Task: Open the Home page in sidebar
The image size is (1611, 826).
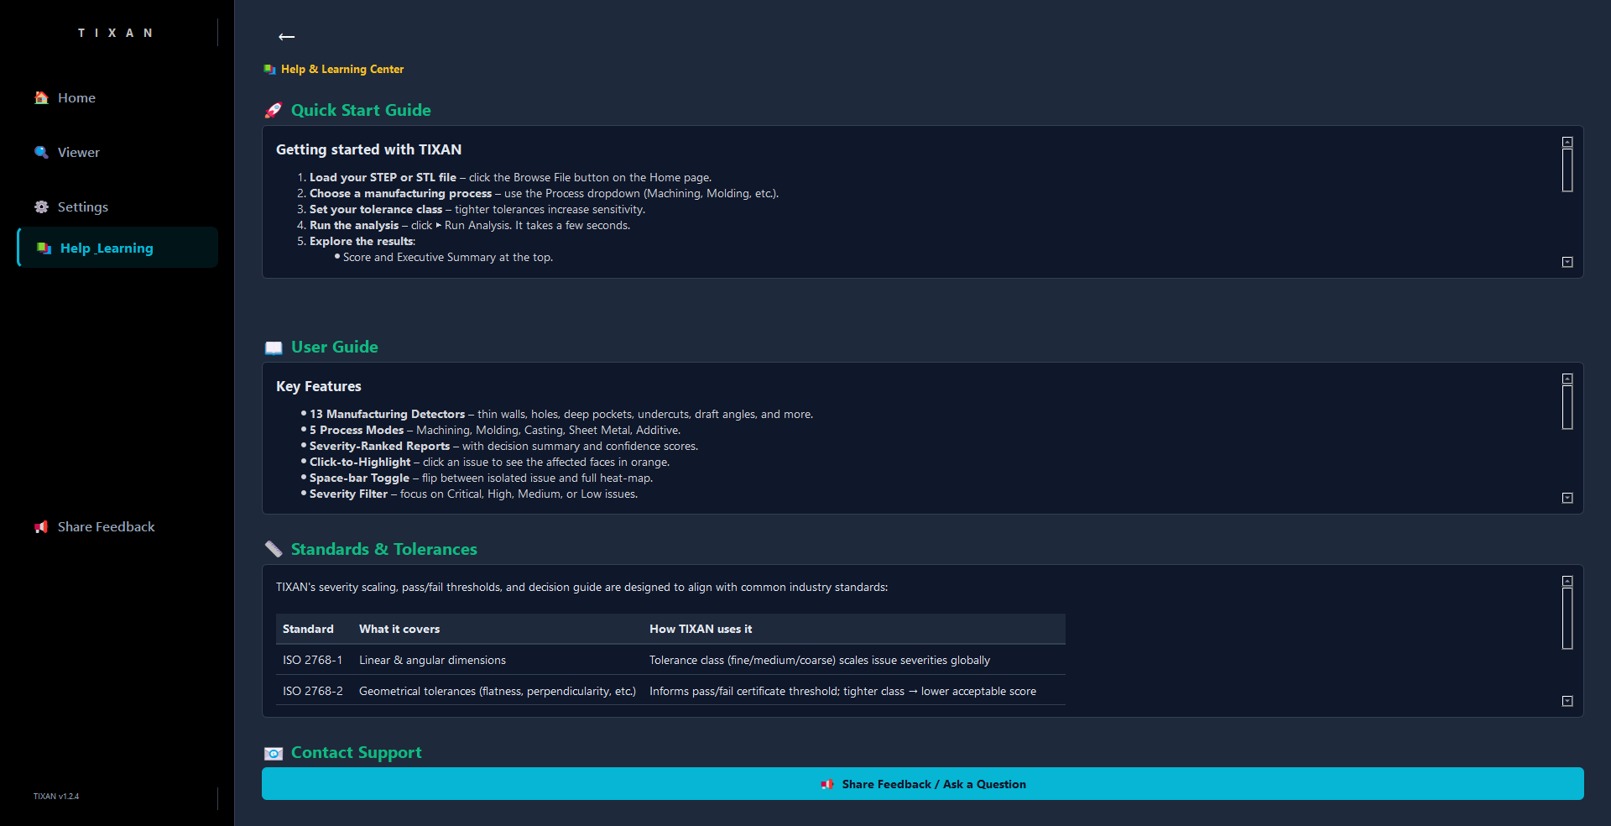Action: pyautogui.click(x=117, y=98)
